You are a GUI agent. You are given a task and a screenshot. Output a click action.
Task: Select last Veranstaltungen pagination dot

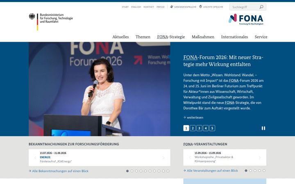click(x=264, y=171)
